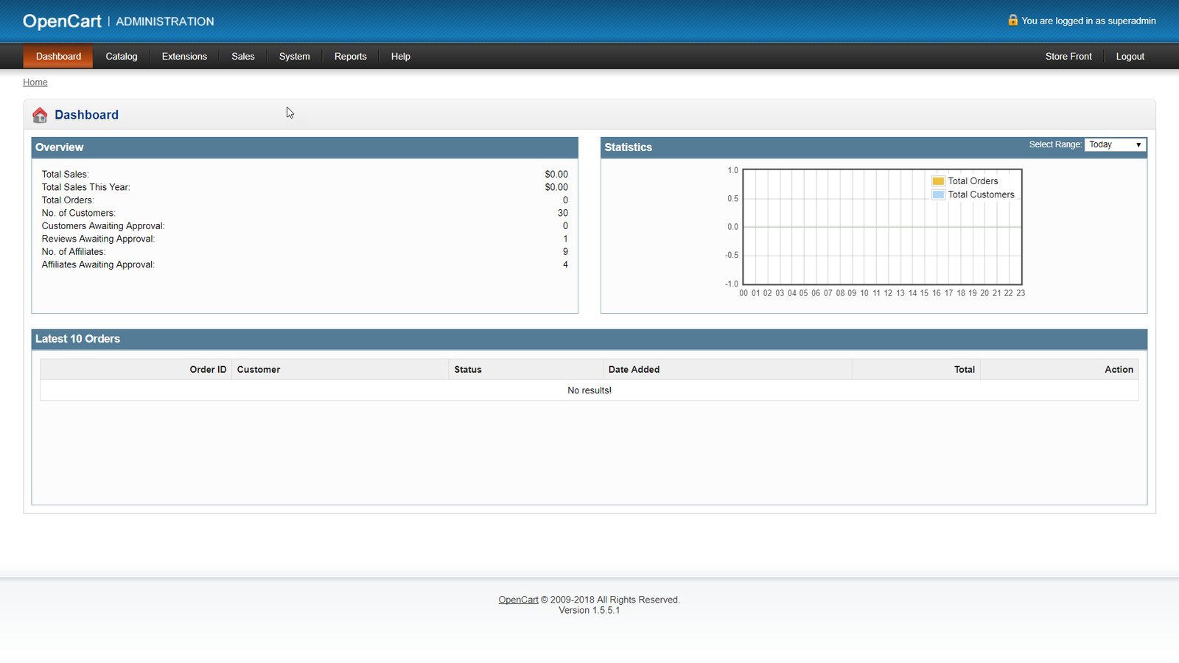Image resolution: width=1179 pixels, height=663 pixels.
Task: Open the System menu
Action: [295, 57]
